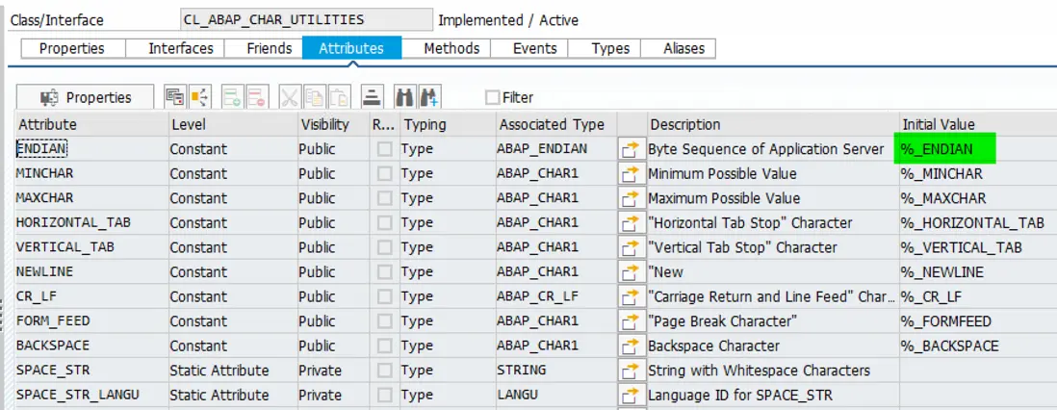
Task: Switch to the Methods tab
Action: 451,48
